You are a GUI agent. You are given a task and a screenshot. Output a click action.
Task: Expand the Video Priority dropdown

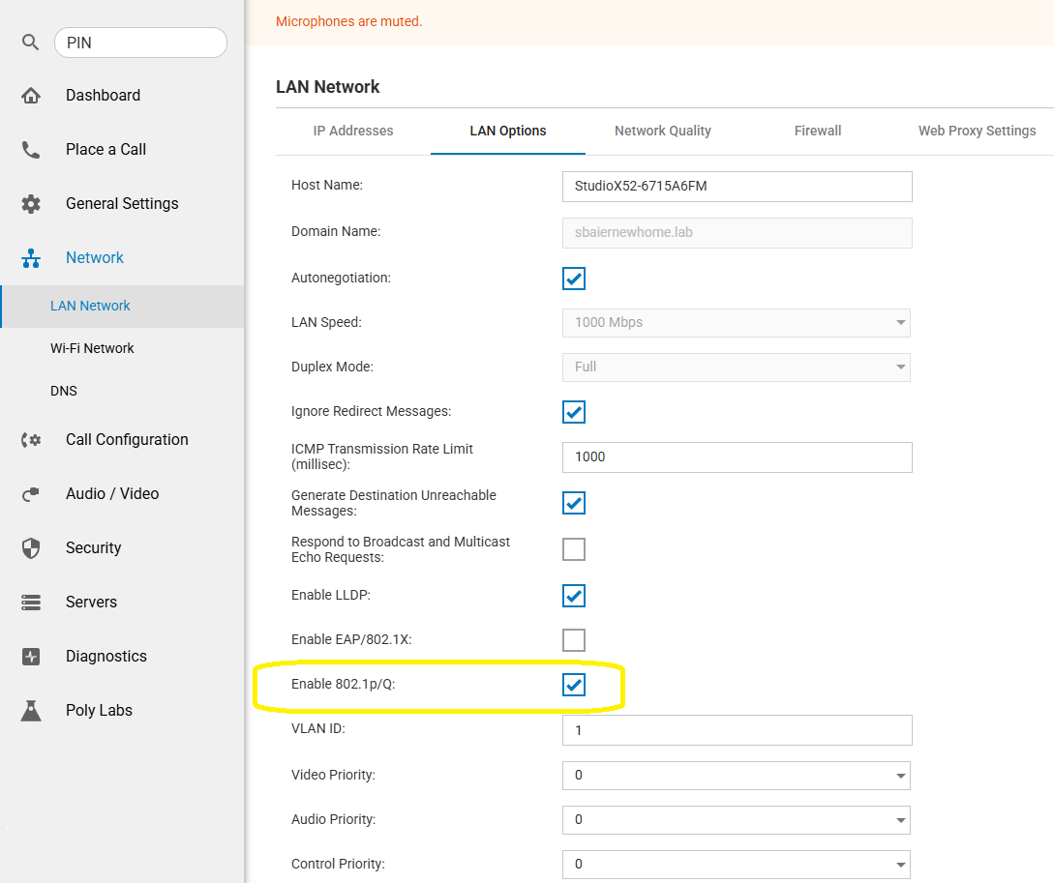[x=736, y=776]
